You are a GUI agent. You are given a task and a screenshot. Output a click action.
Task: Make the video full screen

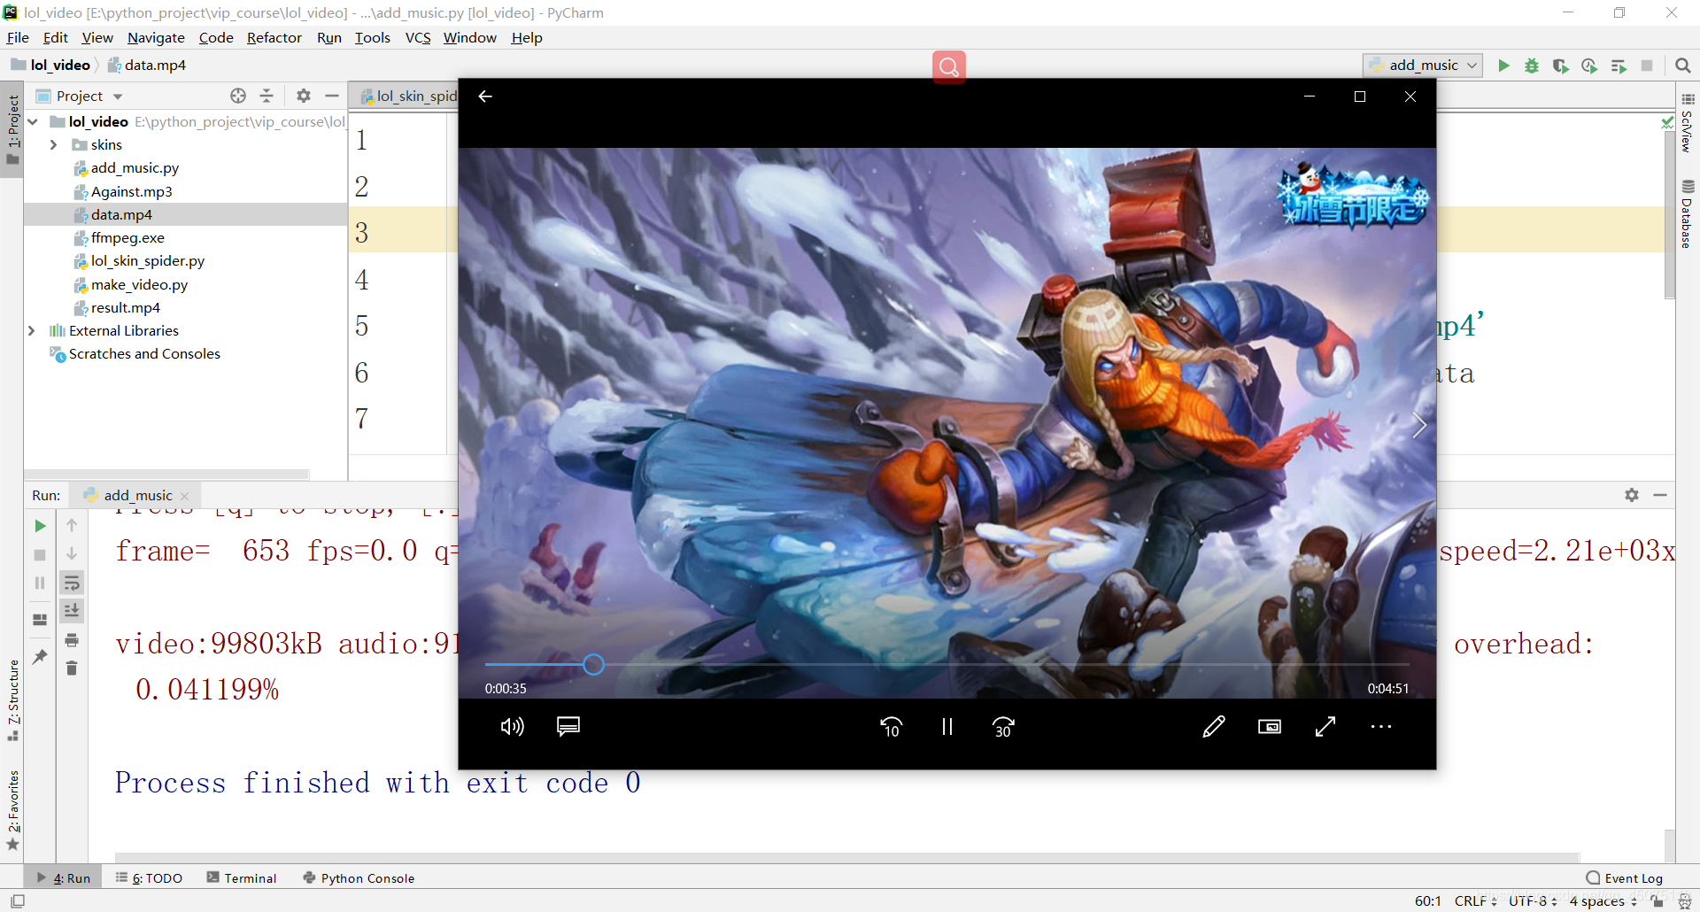coord(1325,727)
